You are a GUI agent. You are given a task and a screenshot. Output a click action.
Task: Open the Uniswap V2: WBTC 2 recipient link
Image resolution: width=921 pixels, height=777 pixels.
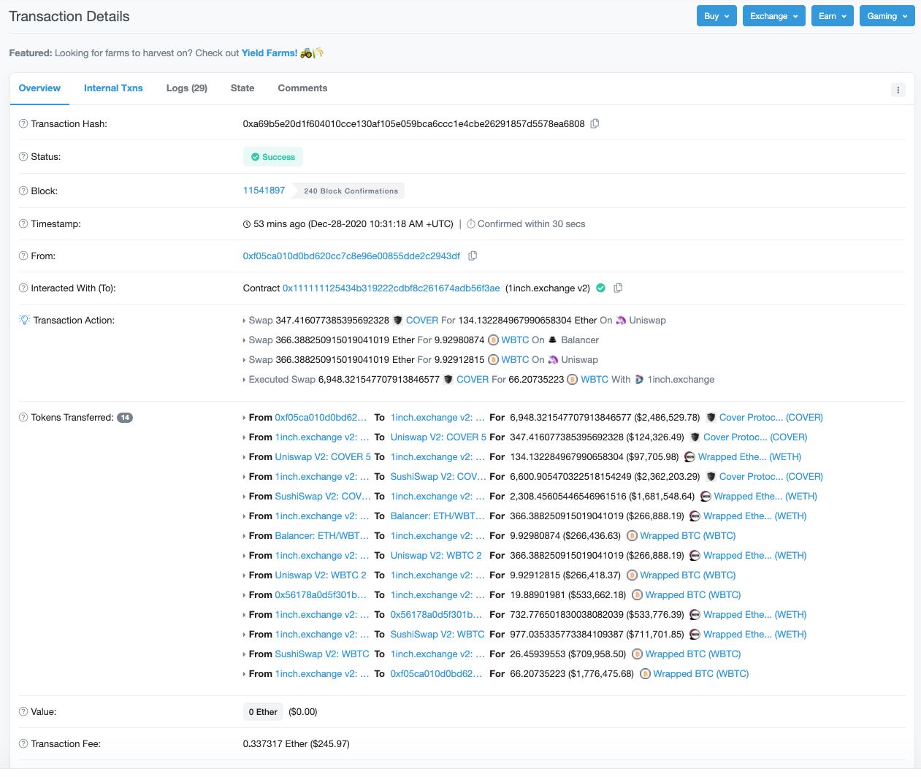[x=436, y=556]
